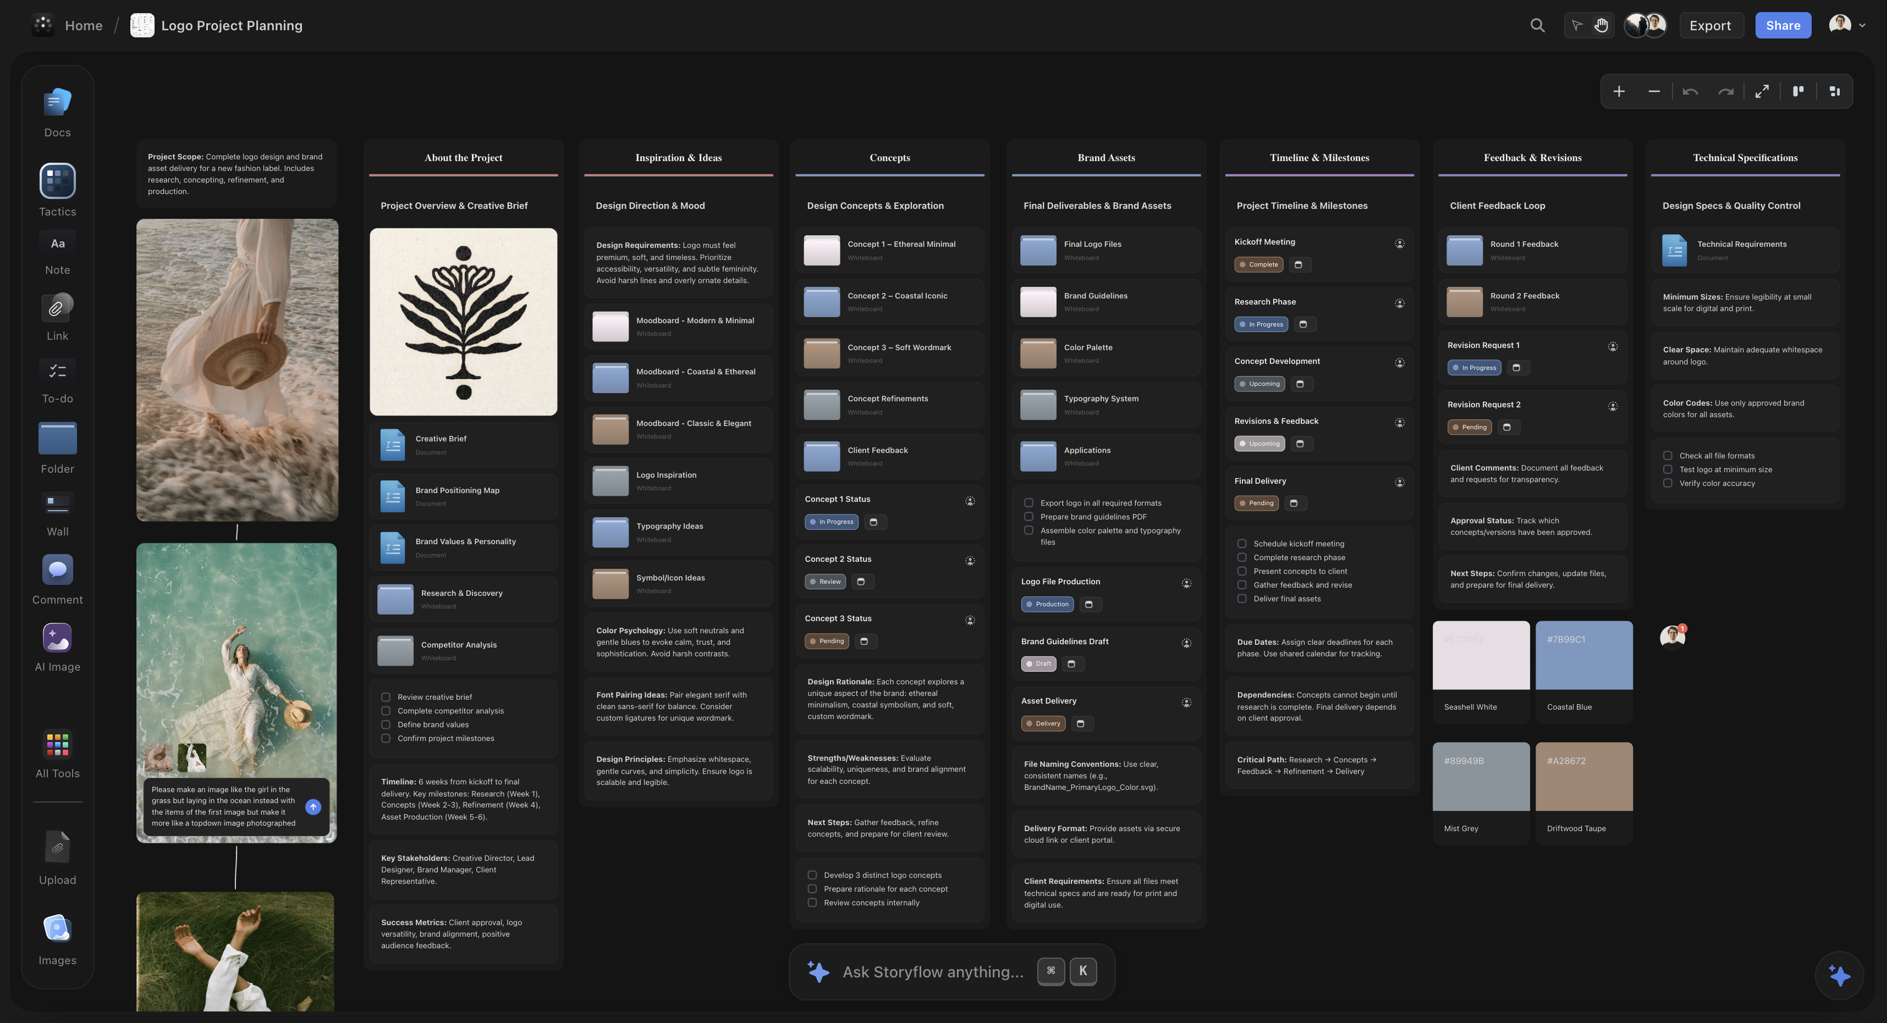The height and width of the screenshot is (1023, 1887).
Task: Select the Logo Project Planning breadcrumb title
Action: coord(232,25)
